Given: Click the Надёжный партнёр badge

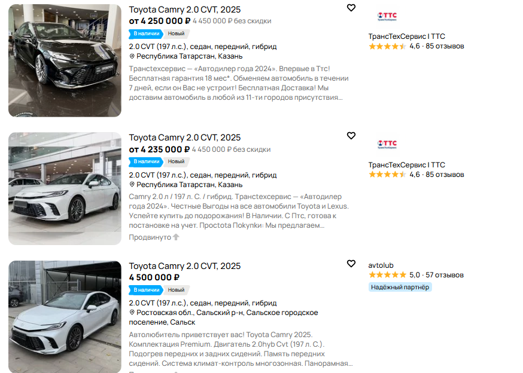Looking at the screenshot, I should click(x=400, y=287).
